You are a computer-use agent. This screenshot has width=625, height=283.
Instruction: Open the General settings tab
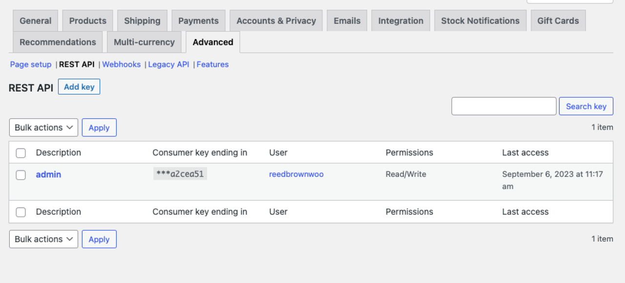click(35, 21)
